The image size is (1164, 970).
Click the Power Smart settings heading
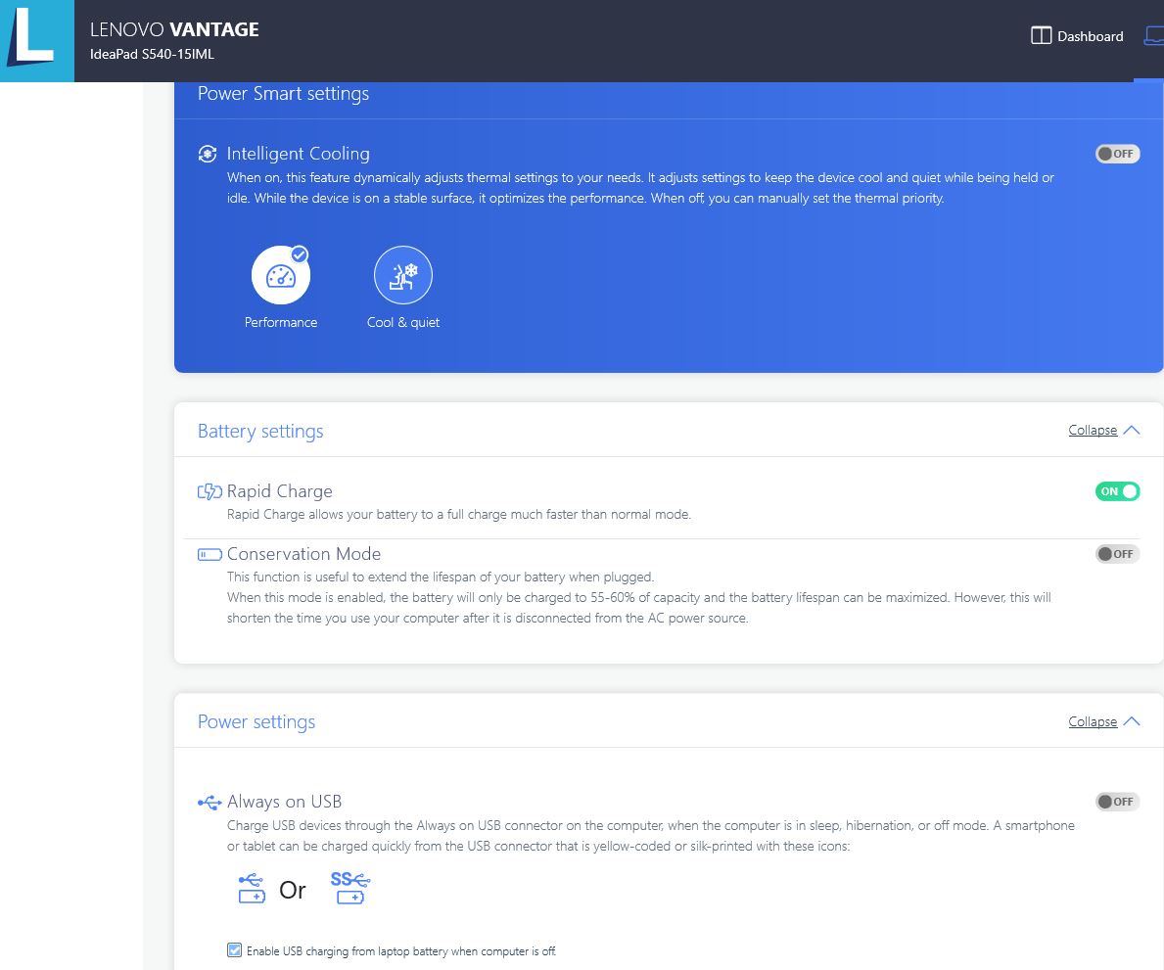(x=283, y=94)
